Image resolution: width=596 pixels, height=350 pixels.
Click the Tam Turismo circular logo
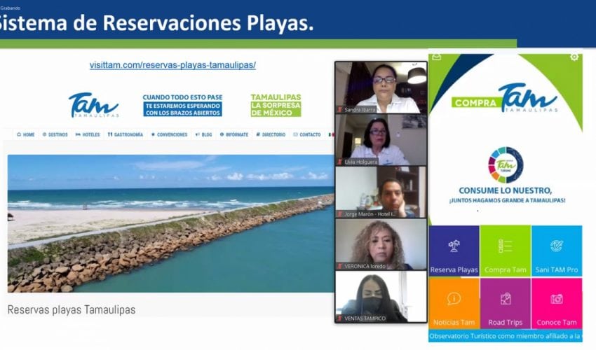point(505,164)
